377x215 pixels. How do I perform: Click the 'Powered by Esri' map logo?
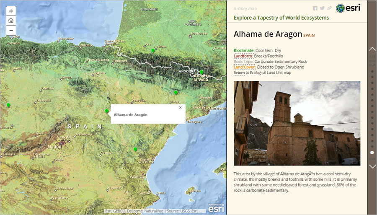(216, 208)
